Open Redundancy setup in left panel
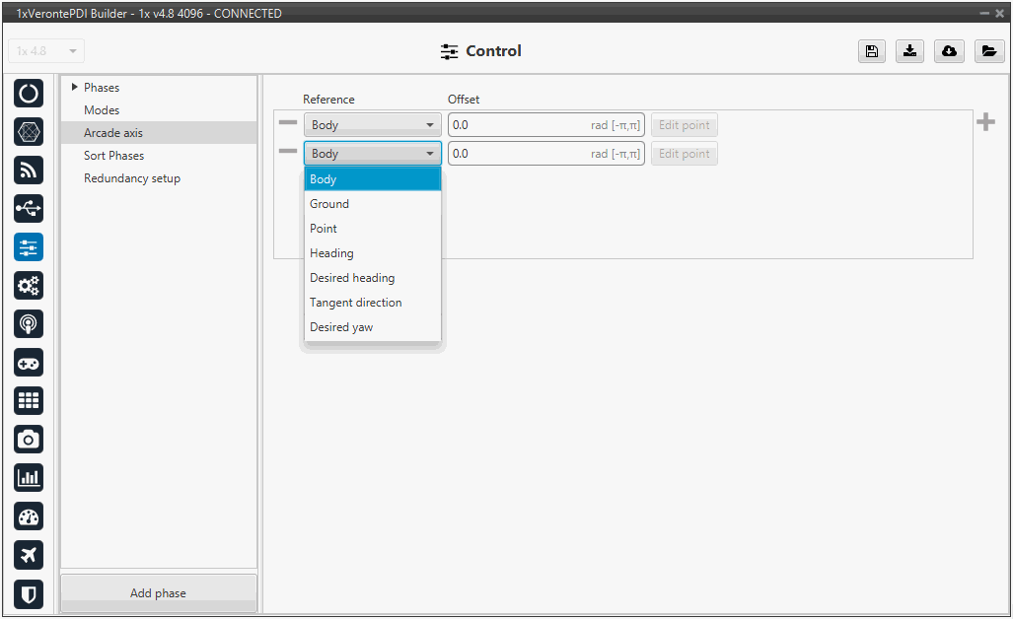Image resolution: width=1013 pixels, height=619 pixels. pyautogui.click(x=132, y=178)
